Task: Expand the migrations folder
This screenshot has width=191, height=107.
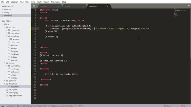Action: (6, 33)
